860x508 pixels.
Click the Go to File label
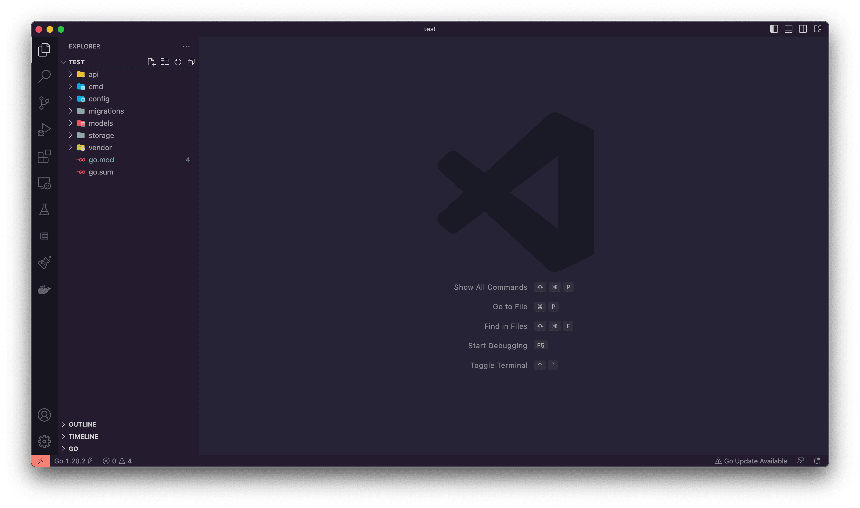click(510, 307)
